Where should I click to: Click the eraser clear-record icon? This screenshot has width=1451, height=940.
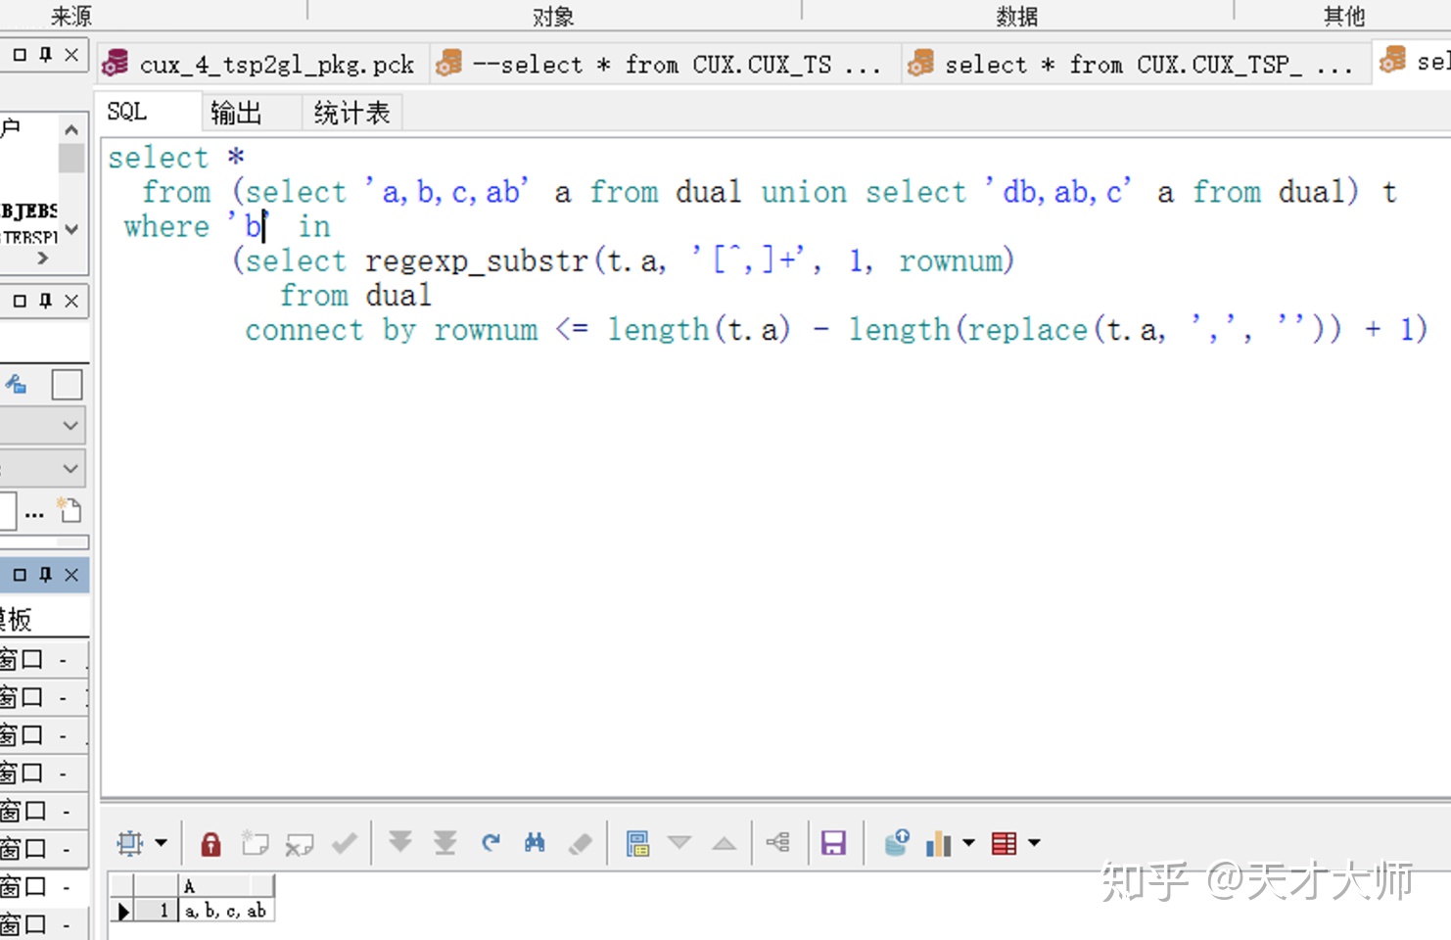[581, 843]
